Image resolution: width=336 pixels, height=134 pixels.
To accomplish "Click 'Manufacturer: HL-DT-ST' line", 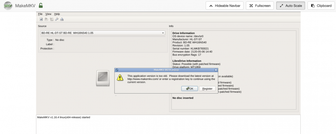I will click(187, 39).
